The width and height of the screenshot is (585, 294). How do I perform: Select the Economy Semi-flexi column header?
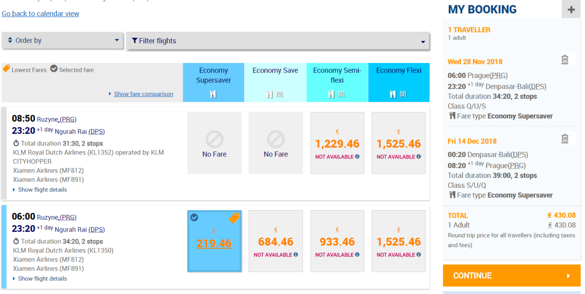click(x=337, y=75)
